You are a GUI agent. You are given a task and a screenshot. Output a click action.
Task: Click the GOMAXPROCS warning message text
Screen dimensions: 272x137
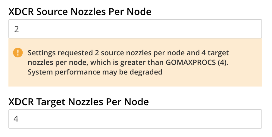[x=128, y=62]
